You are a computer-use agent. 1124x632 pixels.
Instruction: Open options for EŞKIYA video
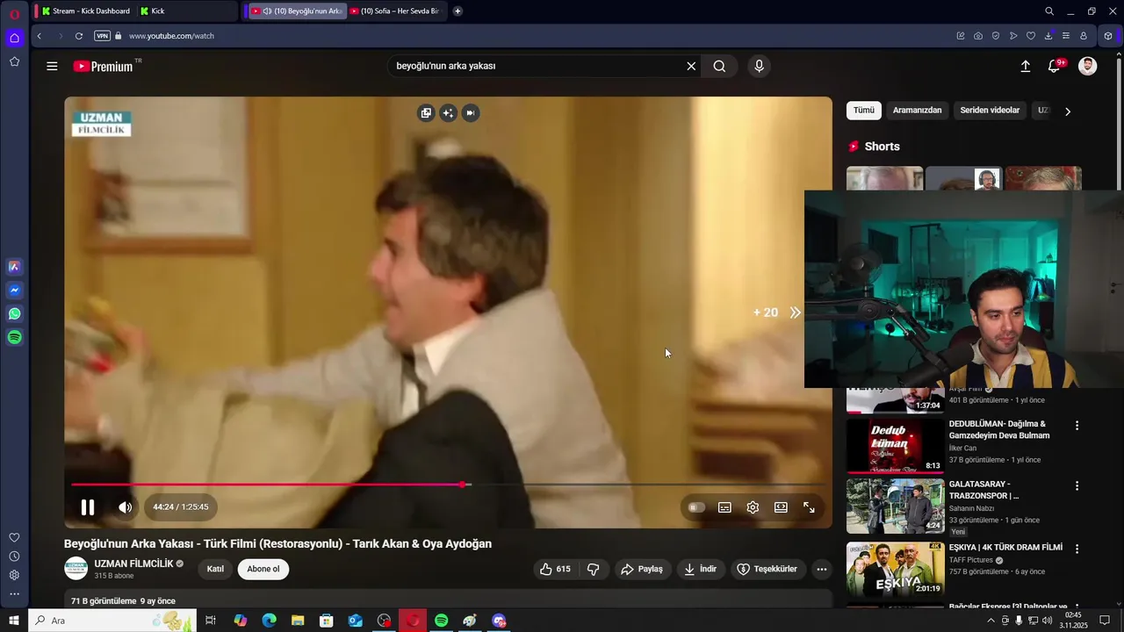coord(1077,549)
